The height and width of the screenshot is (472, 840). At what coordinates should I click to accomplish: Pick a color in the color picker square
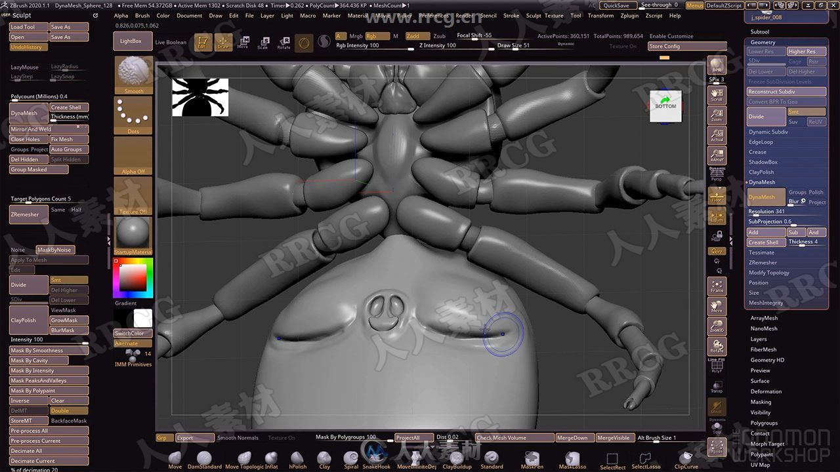133,278
